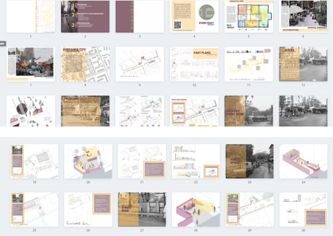Open page 24 pink ramp axonometric thumbnail
The width and height of the screenshot is (333, 236).
303,161
